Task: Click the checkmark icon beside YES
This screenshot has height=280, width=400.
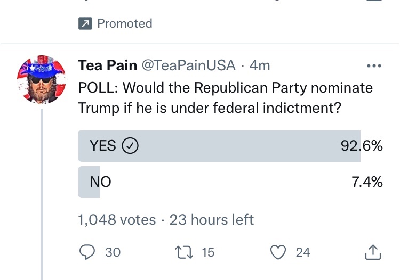Action: click(x=131, y=146)
